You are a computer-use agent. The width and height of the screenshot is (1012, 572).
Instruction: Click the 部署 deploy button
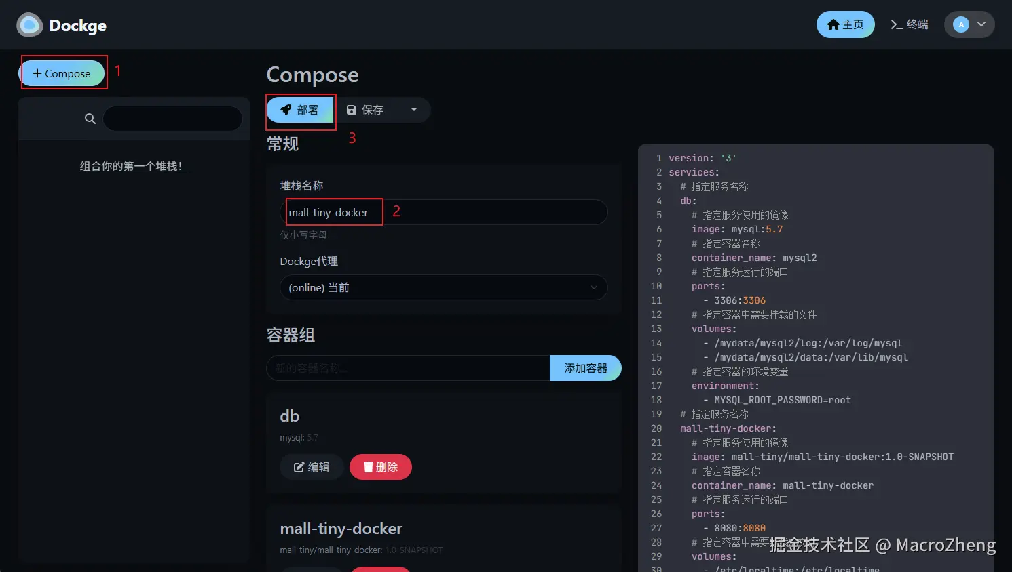[x=299, y=110]
